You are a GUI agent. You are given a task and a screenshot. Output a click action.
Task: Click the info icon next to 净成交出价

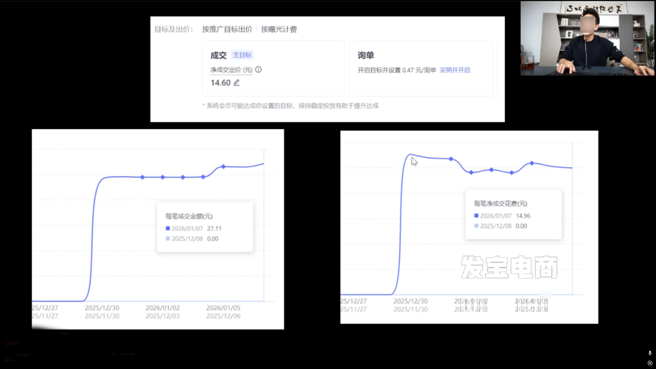pos(258,70)
